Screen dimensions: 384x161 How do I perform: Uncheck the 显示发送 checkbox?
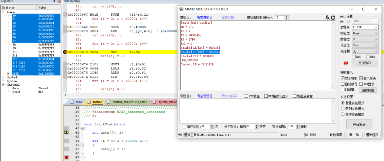pyautogui.click(x=361, y=78)
